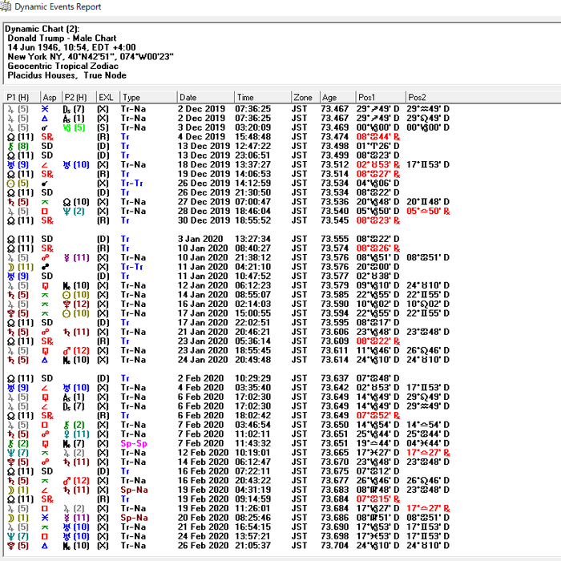561x561 pixels.
Task: Click the date '2 Feb 2020'
Action: point(200,379)
